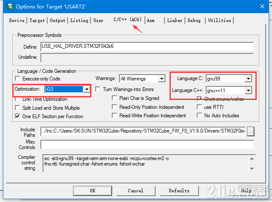Viewport: 272px width, 202px height.
Task: Check the No Auto Includes option
Action: point(199,115)
